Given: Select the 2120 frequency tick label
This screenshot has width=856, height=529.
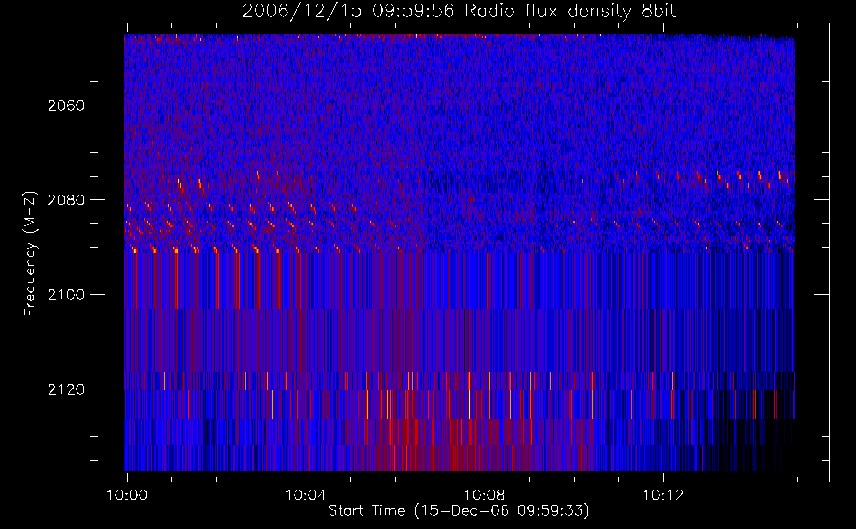Looking at the screenshot, I should pyautogui.click(x=66, y=389).
